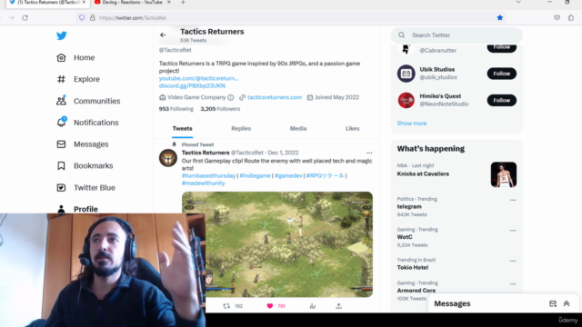Open the discord.gg invite link

tap(192, 85)
